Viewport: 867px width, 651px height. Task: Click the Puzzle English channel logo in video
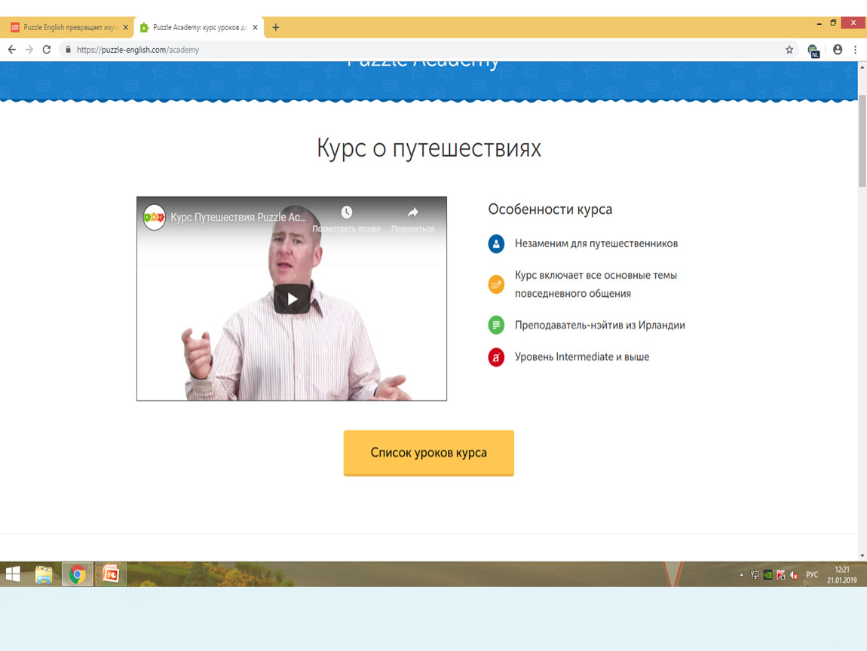tap(155, 217)
